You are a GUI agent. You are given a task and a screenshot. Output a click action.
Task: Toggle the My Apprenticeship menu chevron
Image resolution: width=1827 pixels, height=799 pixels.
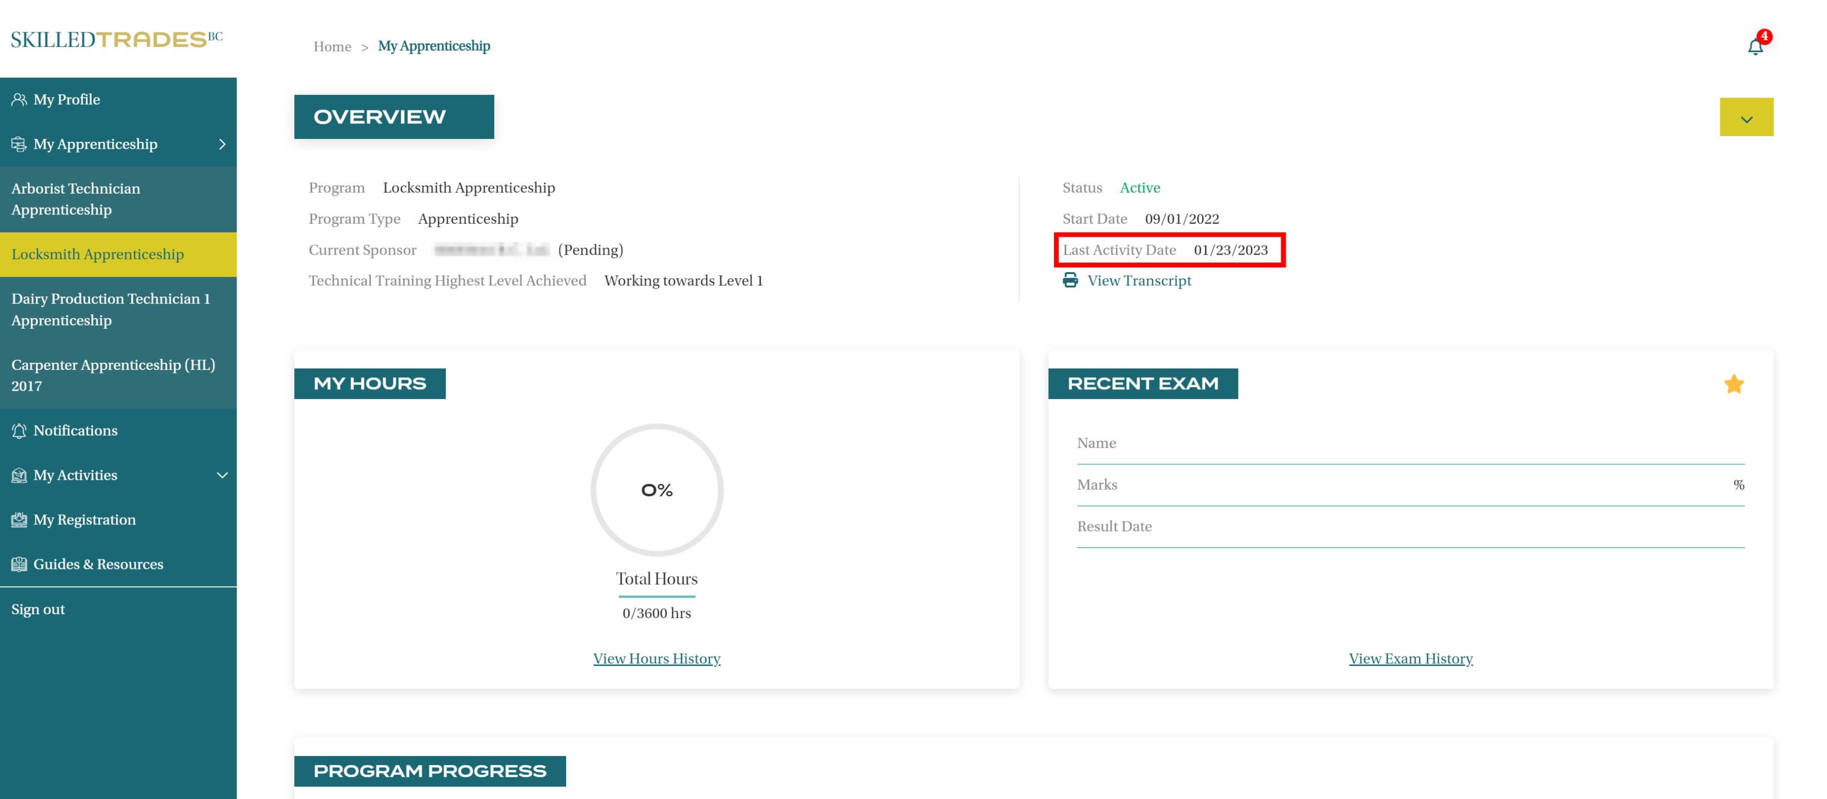(x=222, y=145)
